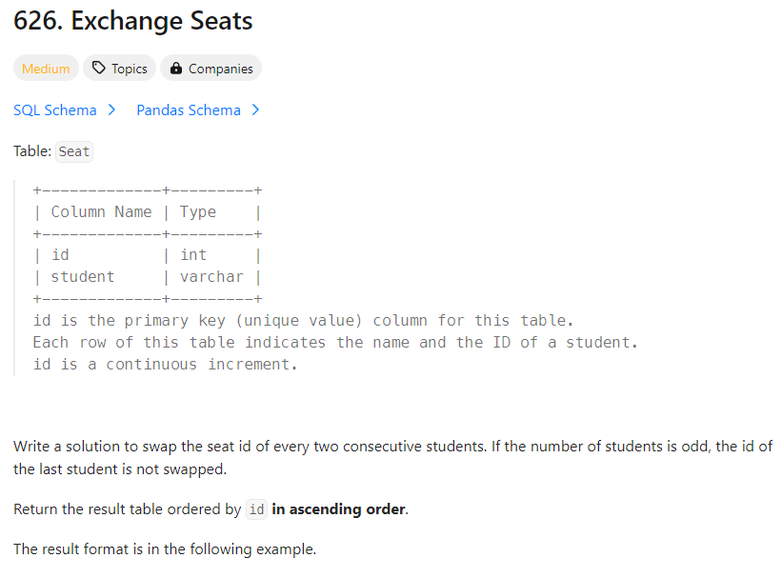This screenshot has height=578, width=782.
Task: Click the Column Name header in schema table
Action: click(101, 212)
